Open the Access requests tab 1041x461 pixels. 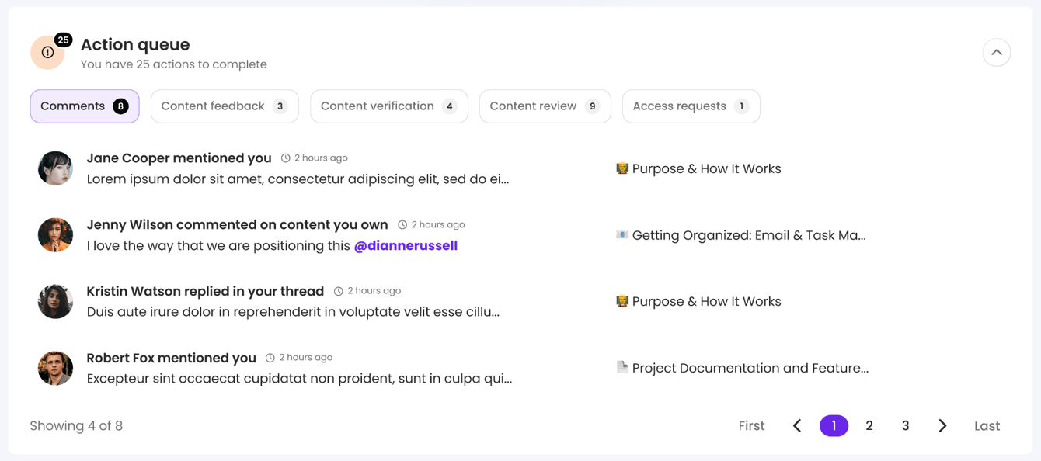tap(691, 106)
